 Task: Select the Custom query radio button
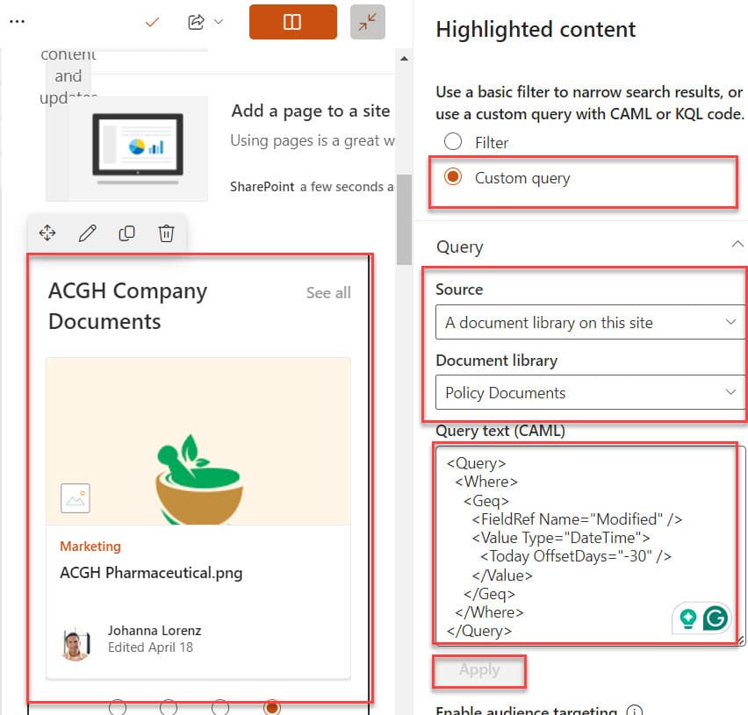[x=453, y=177]
